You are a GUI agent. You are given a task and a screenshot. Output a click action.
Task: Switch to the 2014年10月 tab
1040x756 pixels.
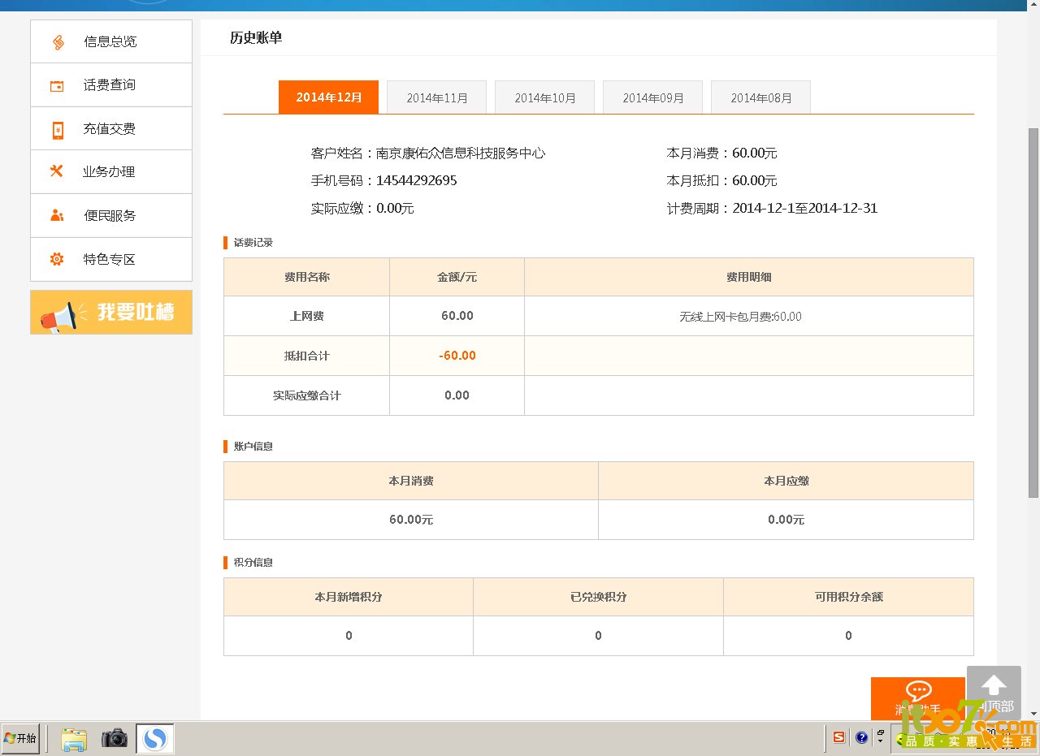pyautogui.click(x=544, y=97)
